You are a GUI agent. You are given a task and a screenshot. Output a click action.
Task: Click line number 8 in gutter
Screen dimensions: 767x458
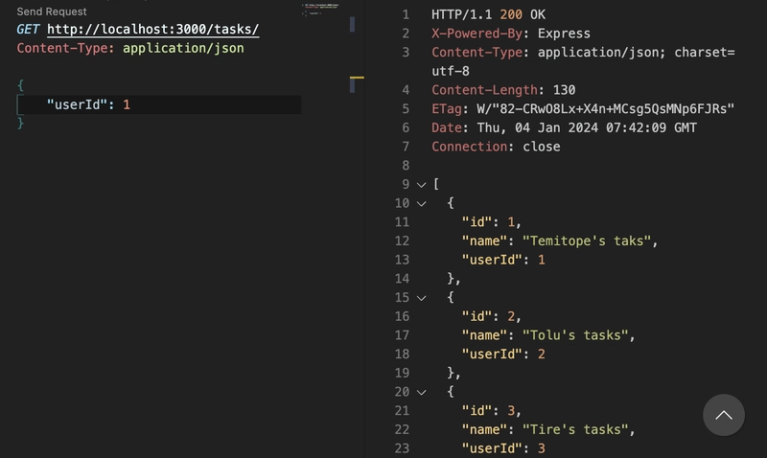pos(406,166)
